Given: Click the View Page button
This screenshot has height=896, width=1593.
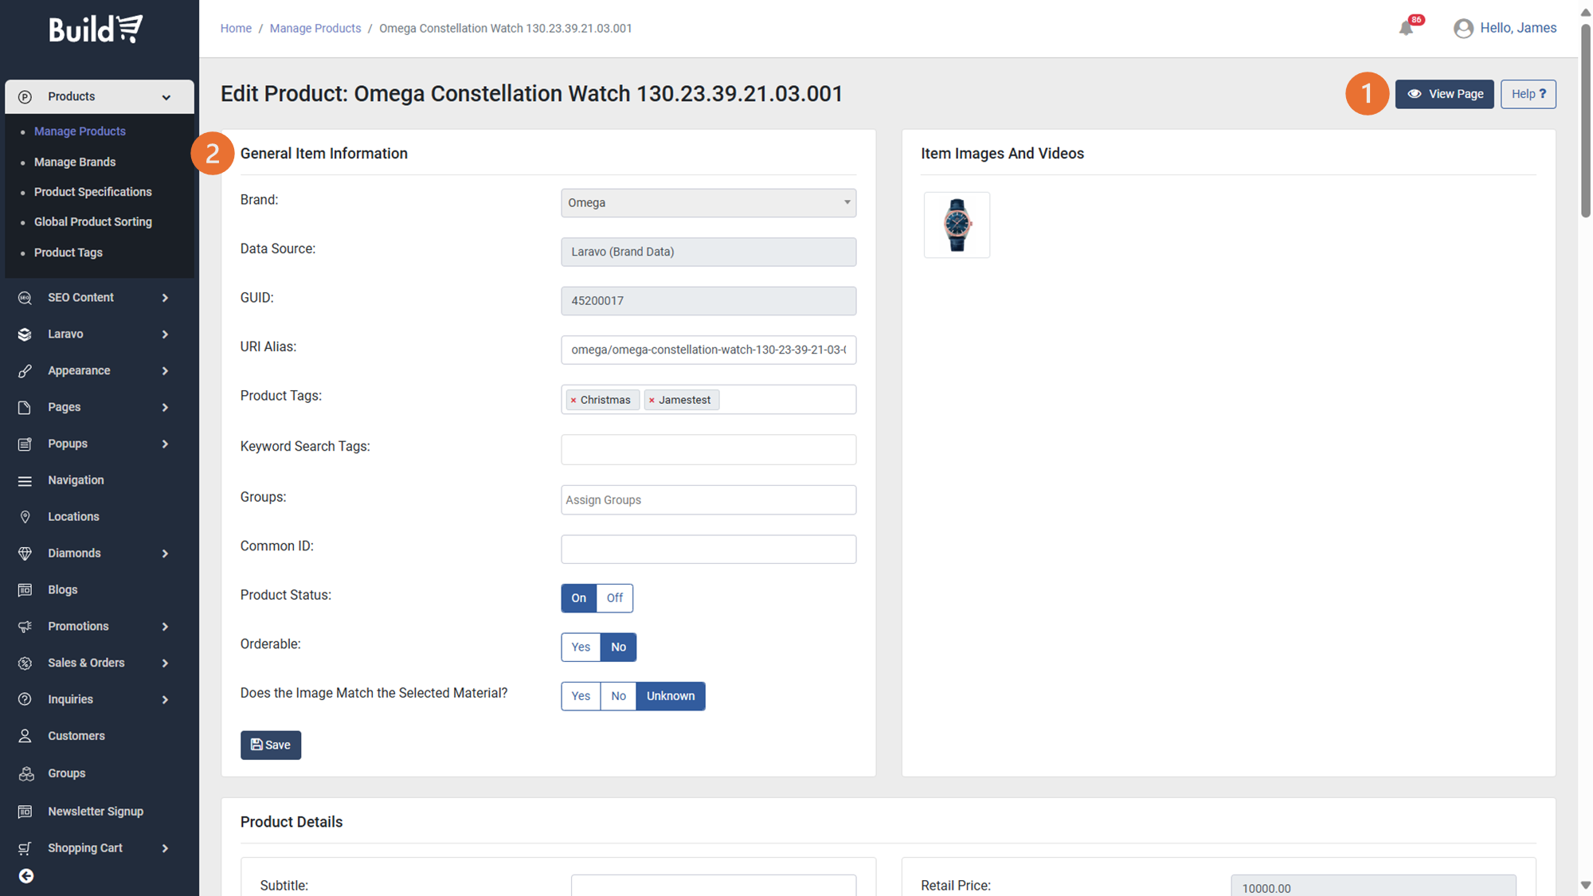Looking at the screenshot, I should point(1444,94).
